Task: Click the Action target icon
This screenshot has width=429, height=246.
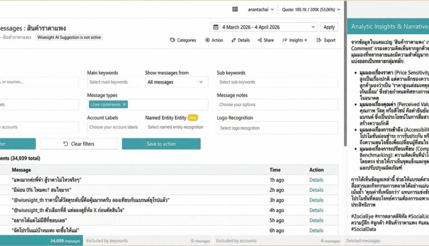Action: [x=208, y=40]
